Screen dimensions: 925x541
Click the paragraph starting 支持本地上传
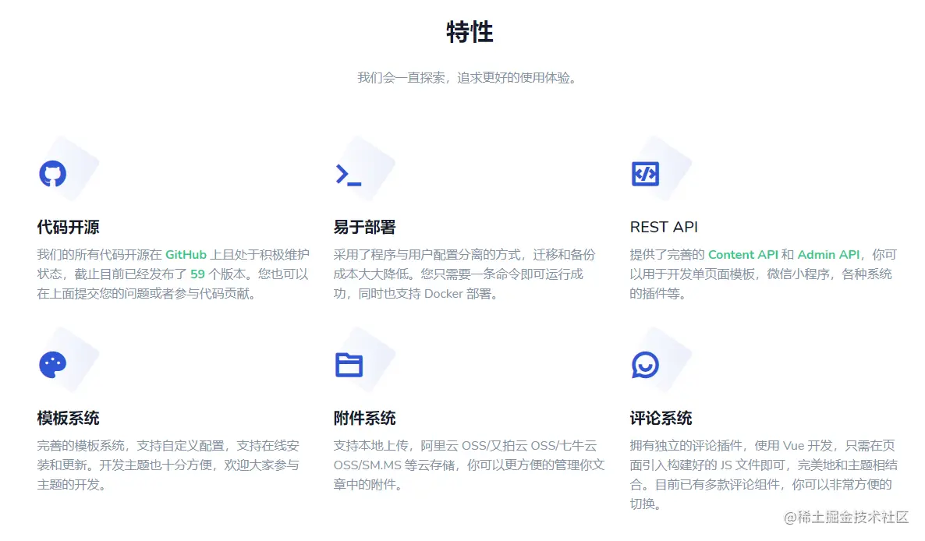pyautogui.click(x=469, y=465)
